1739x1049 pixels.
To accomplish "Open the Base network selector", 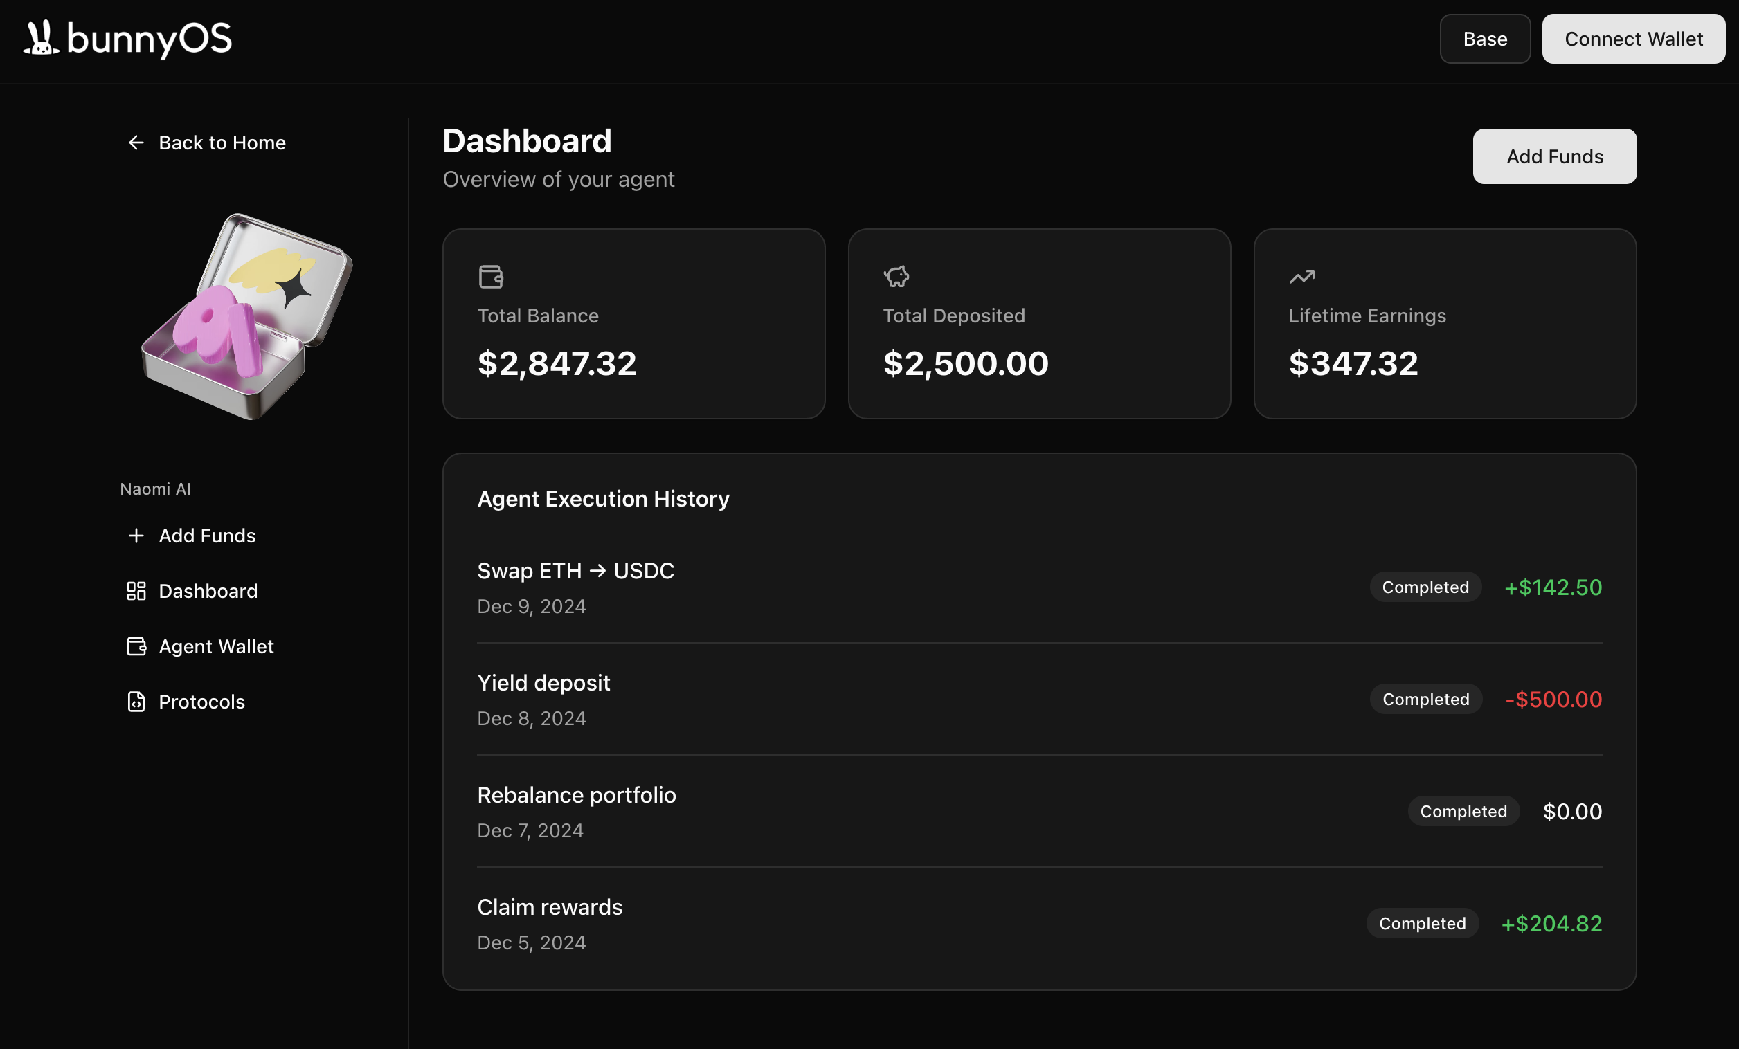I will tap(1484, 39).
